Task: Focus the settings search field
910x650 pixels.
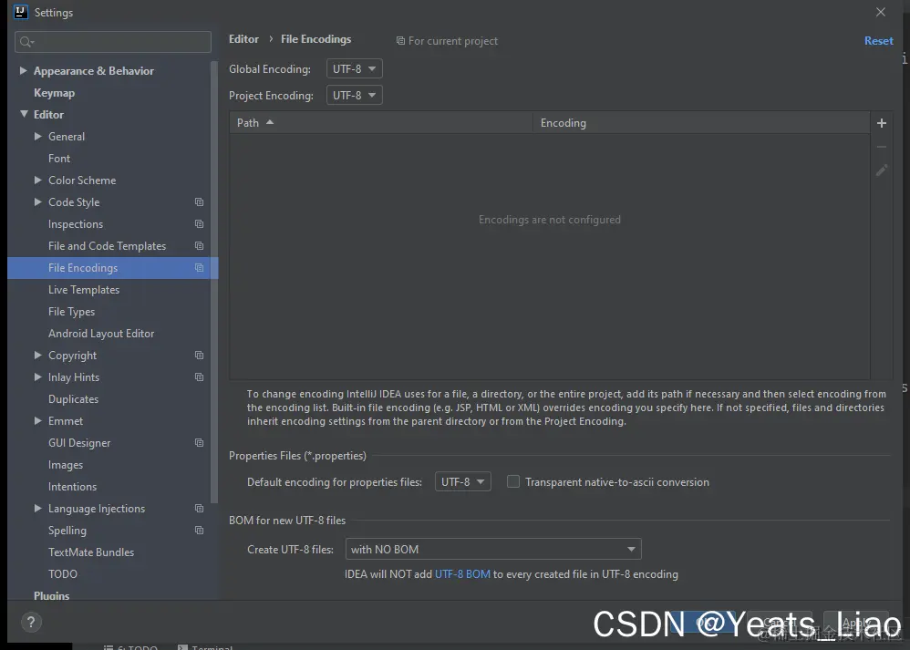Action: tap(112, 42)
